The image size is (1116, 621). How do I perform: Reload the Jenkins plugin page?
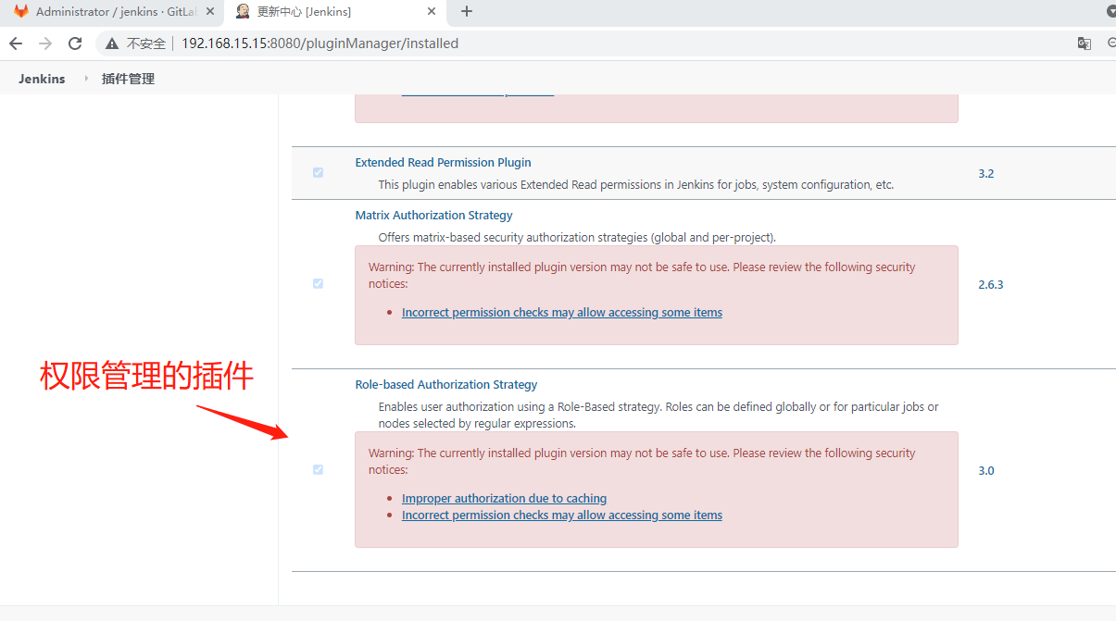(75, 43)
